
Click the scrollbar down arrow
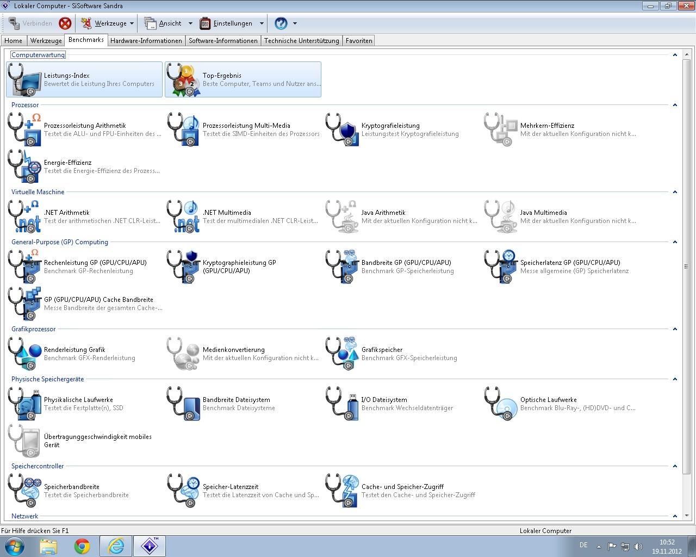pyautogui.click(x=687, y=516)
